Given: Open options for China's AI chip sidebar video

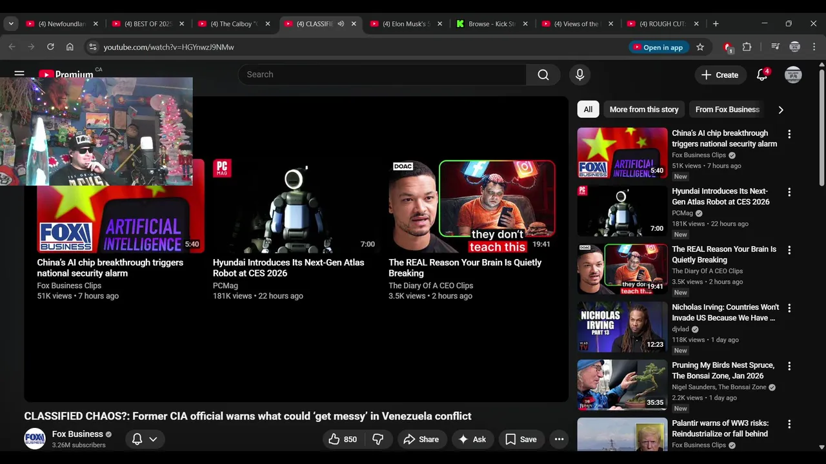Looking at the screenshot, I should [x=789, y=134].
